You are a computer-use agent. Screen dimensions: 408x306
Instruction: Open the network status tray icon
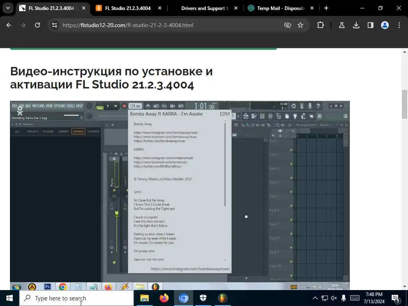pos(324,298)
